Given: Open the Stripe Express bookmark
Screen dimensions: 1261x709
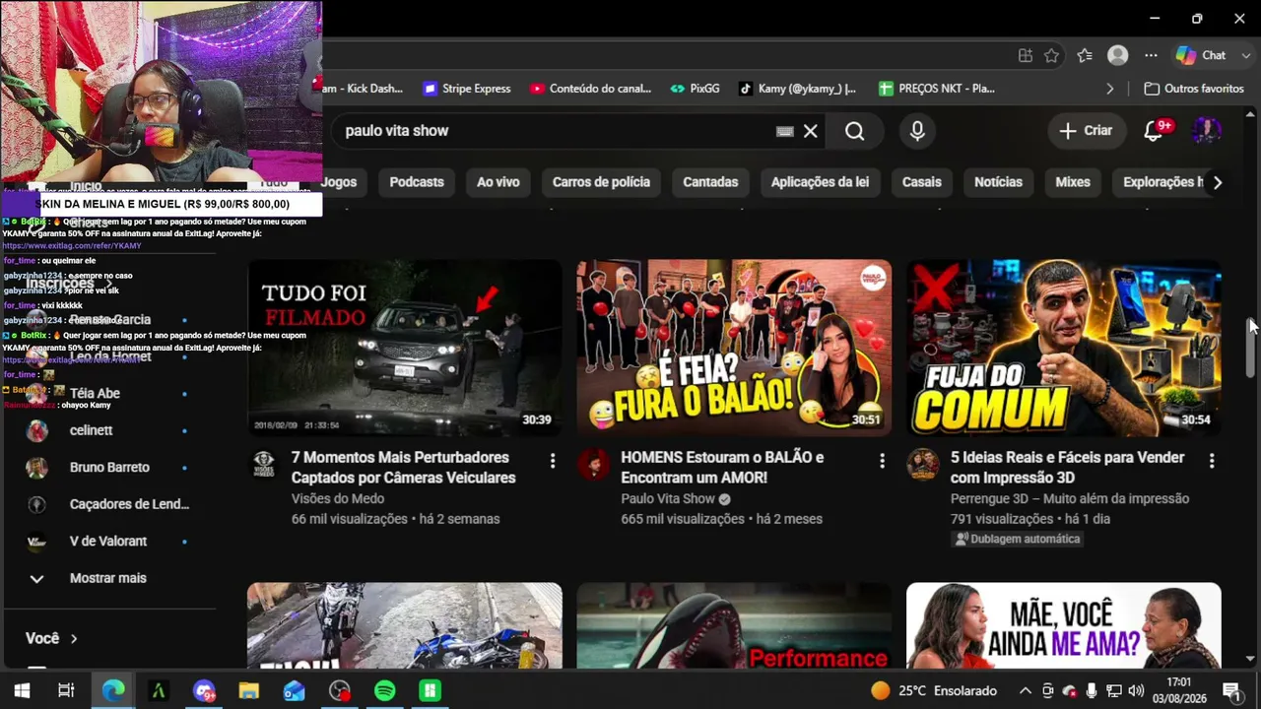Looking at the screenshot, I should pyautogui.click(x=467, y=89).
